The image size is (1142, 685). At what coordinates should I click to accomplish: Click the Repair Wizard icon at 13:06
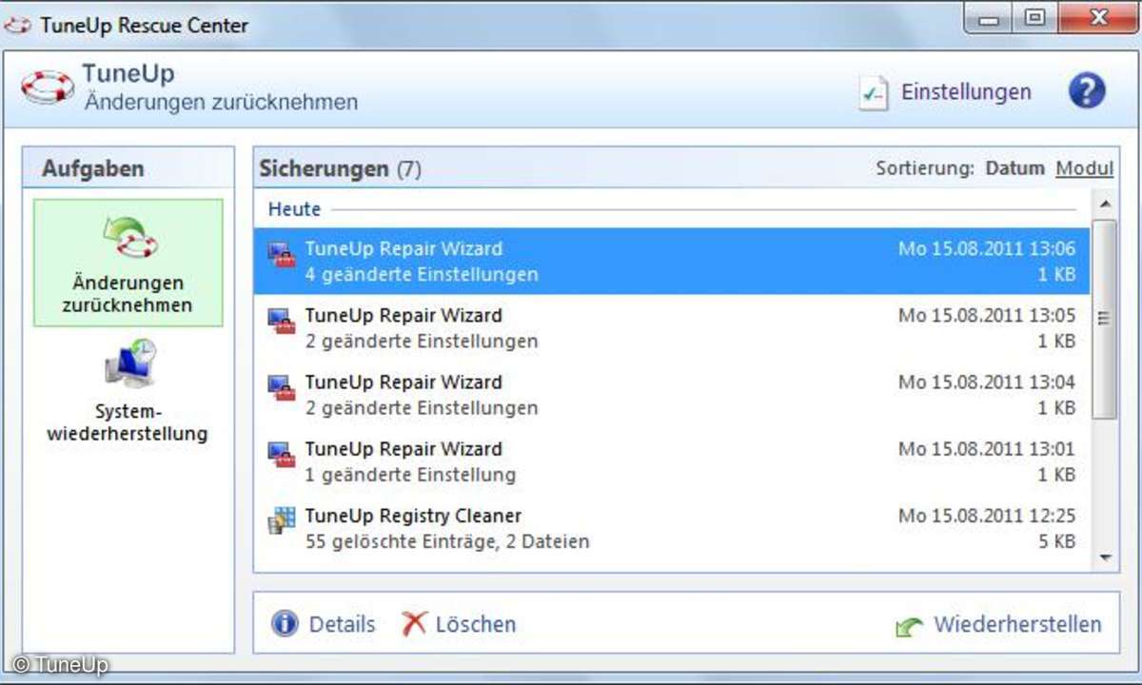tap(282, 254)
